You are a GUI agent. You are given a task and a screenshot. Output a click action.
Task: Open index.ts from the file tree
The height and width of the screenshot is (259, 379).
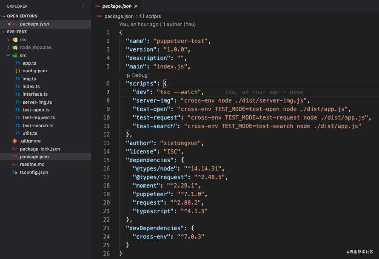pos(31,86)
